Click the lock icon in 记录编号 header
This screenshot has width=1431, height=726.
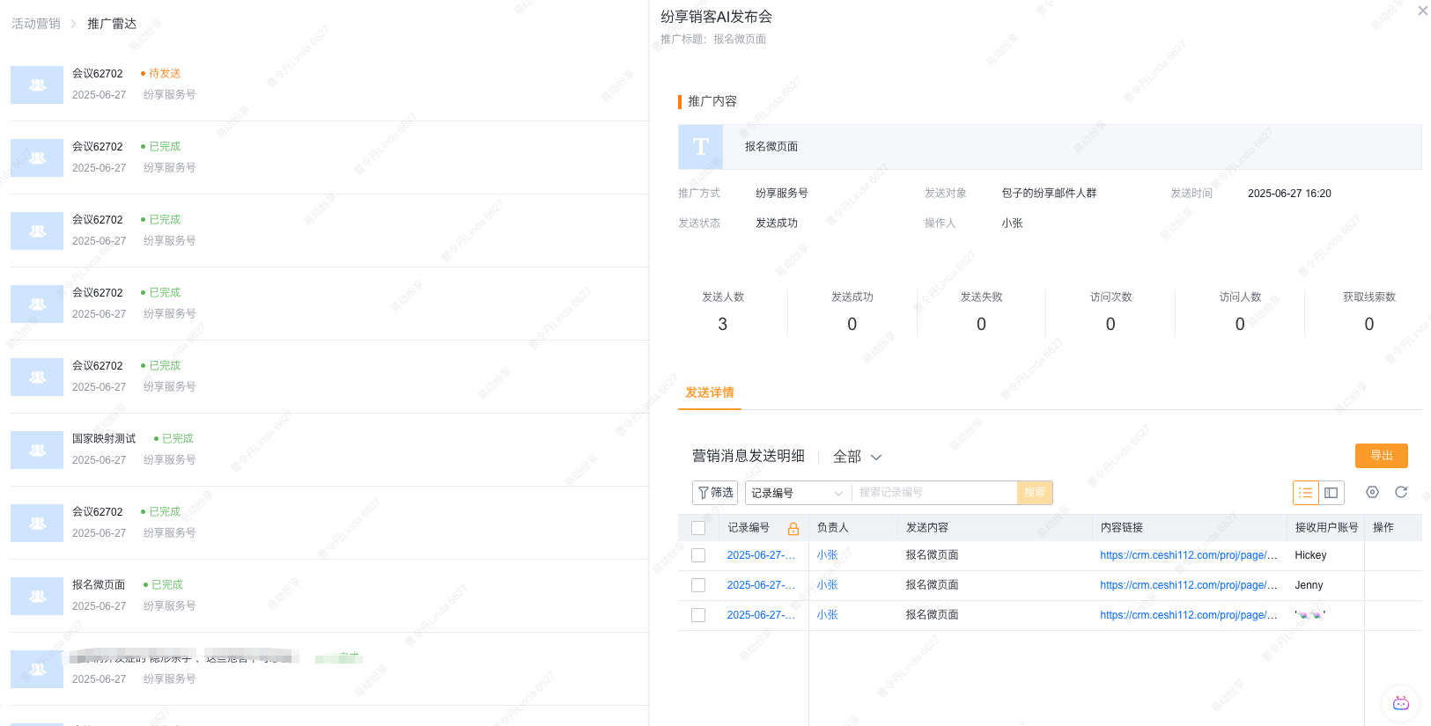[x=793, y=529]
